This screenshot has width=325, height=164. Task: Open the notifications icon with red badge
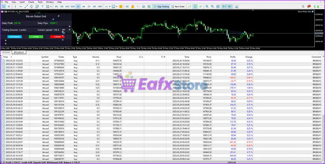[x=308, y=6]
